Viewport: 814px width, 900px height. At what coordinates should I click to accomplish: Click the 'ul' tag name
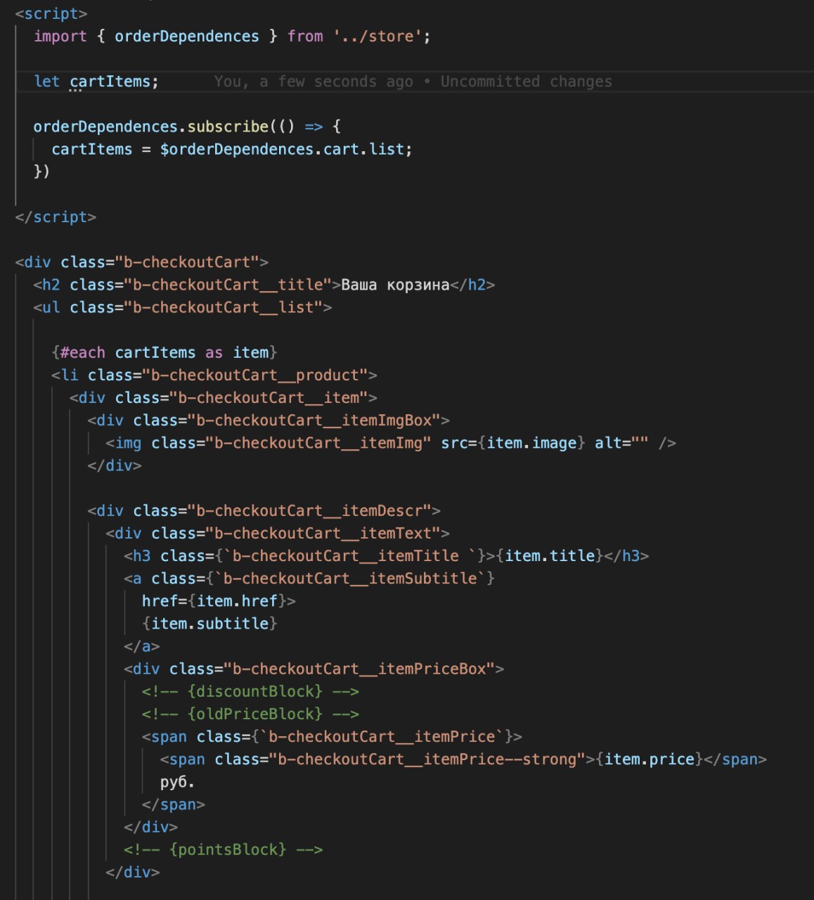51,307
